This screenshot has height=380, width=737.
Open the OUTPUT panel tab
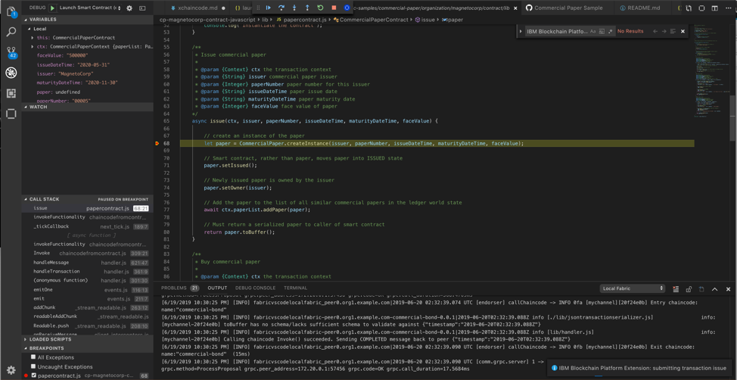tap(217, 288)
